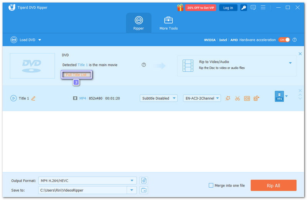The height and width of the screenshot is (200, 307).
Task: Click the scissors cut icon
Action: click(238, 98)
